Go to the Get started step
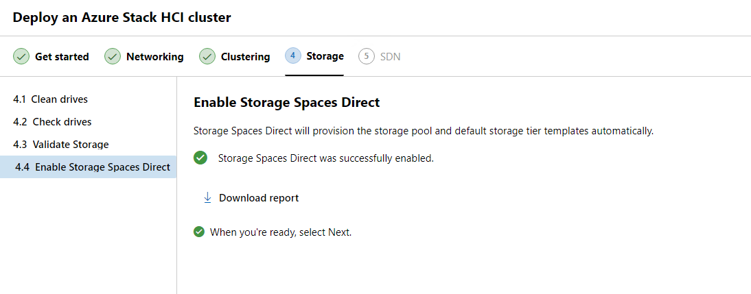 click(62, 57)
